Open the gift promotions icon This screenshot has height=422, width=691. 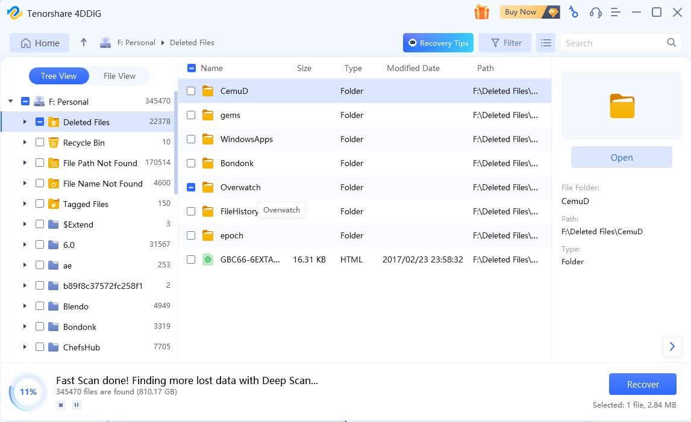click(481, 12)
